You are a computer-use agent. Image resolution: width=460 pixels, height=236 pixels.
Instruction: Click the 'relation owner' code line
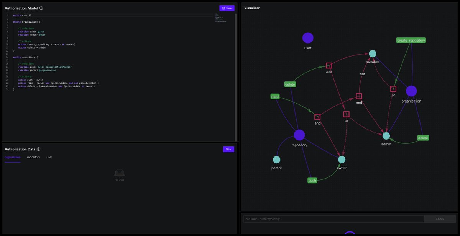click(45, 67)
